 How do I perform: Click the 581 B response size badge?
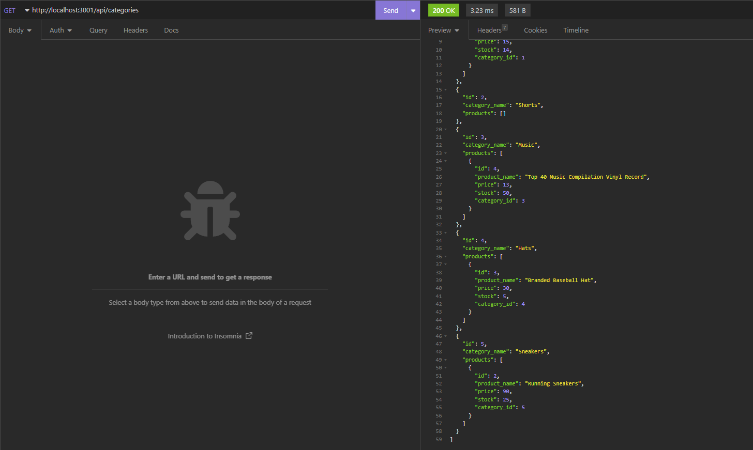(517, 10)
